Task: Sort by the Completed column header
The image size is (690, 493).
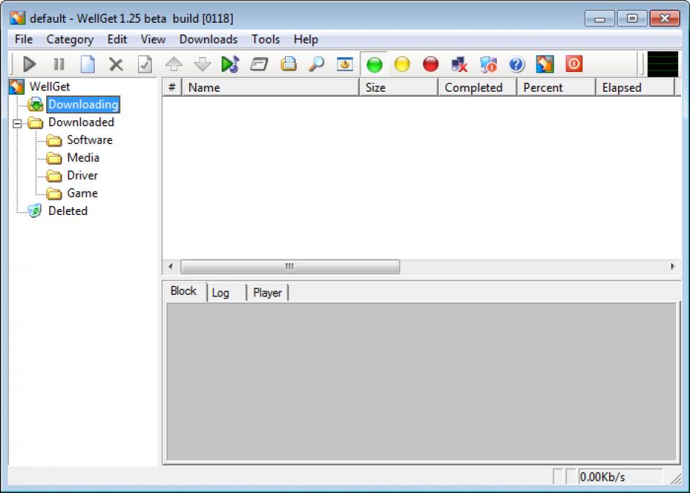Action: 477,87
